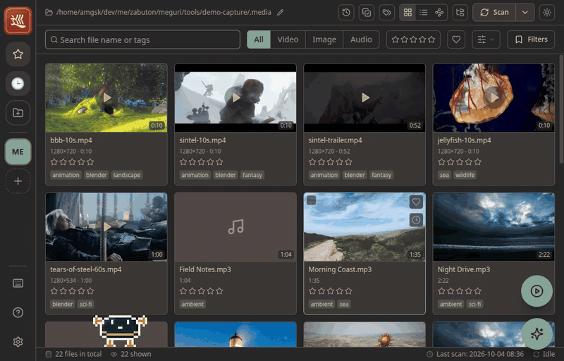The height and width of the screenshot is (361, 564).
Task: Select the ME library badge
Action: pyautogui.click(x=18, y=152)
